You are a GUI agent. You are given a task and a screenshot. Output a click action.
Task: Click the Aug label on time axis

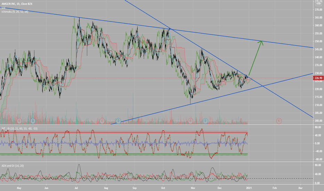tap(106, 188)
